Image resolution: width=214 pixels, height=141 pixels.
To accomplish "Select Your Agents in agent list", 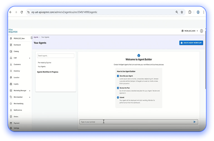I will pyautogui.click(x=41, y=67).
